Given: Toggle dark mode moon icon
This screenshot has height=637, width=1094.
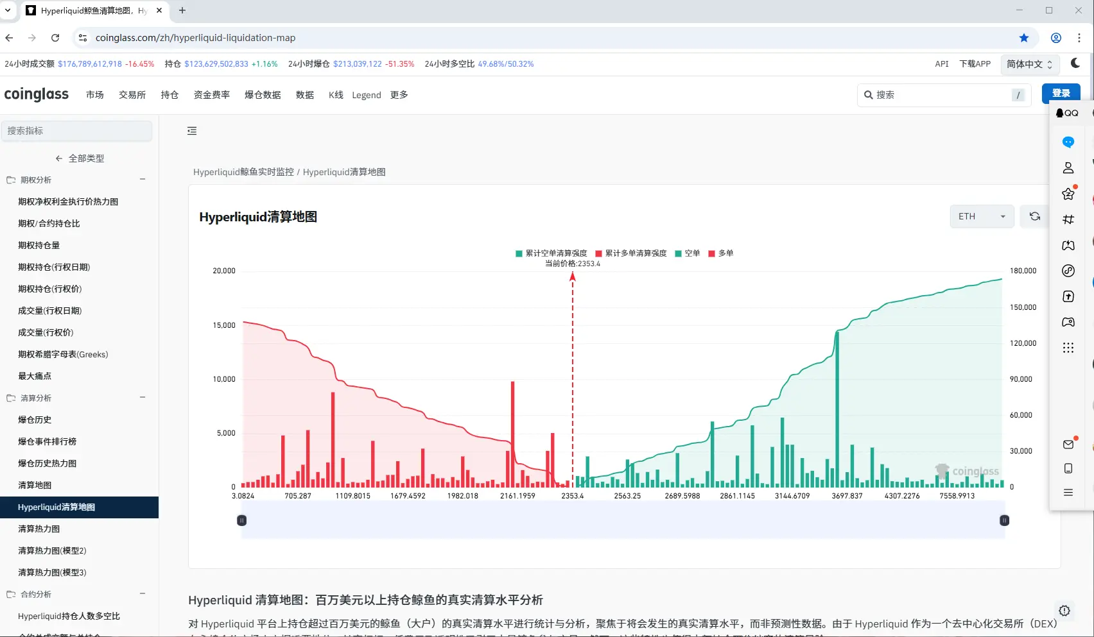Looking at the screenshot, I should click(1075, 63).
